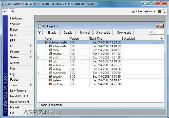Screen dimensions: 169x118
Task: Select build time Sep/14/2009 14:18:37
Action: pyautogui.click(x=107, y=50)
